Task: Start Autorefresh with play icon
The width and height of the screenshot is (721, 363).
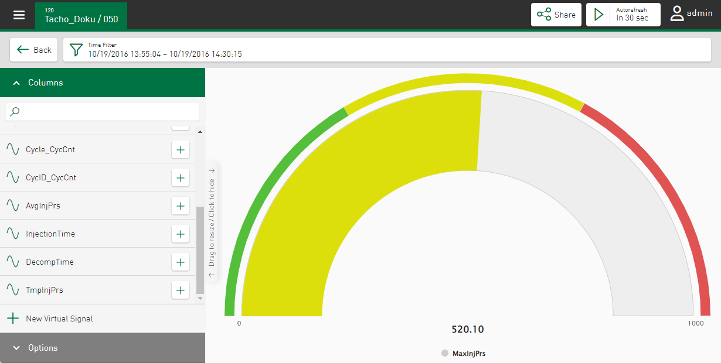Action: (x=598, y=15)
